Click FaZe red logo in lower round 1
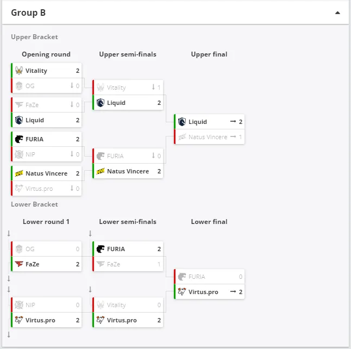Screen dimensions: 351x349 (19, 264)
